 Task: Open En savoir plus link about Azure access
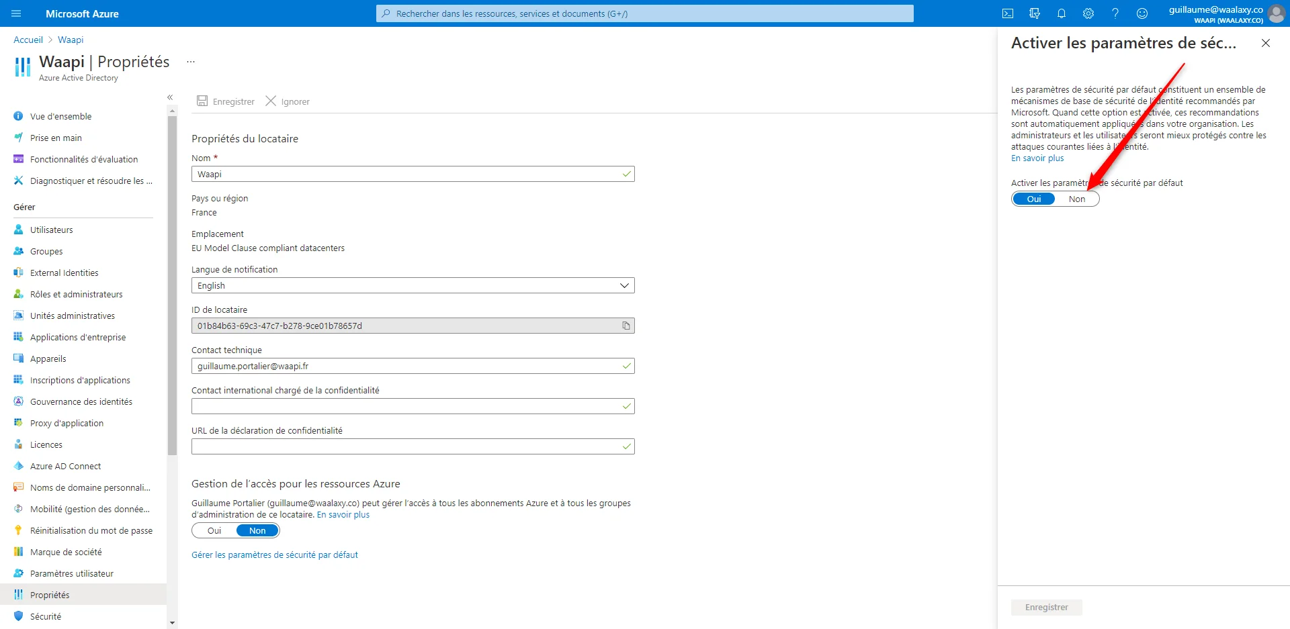(343, 515)
